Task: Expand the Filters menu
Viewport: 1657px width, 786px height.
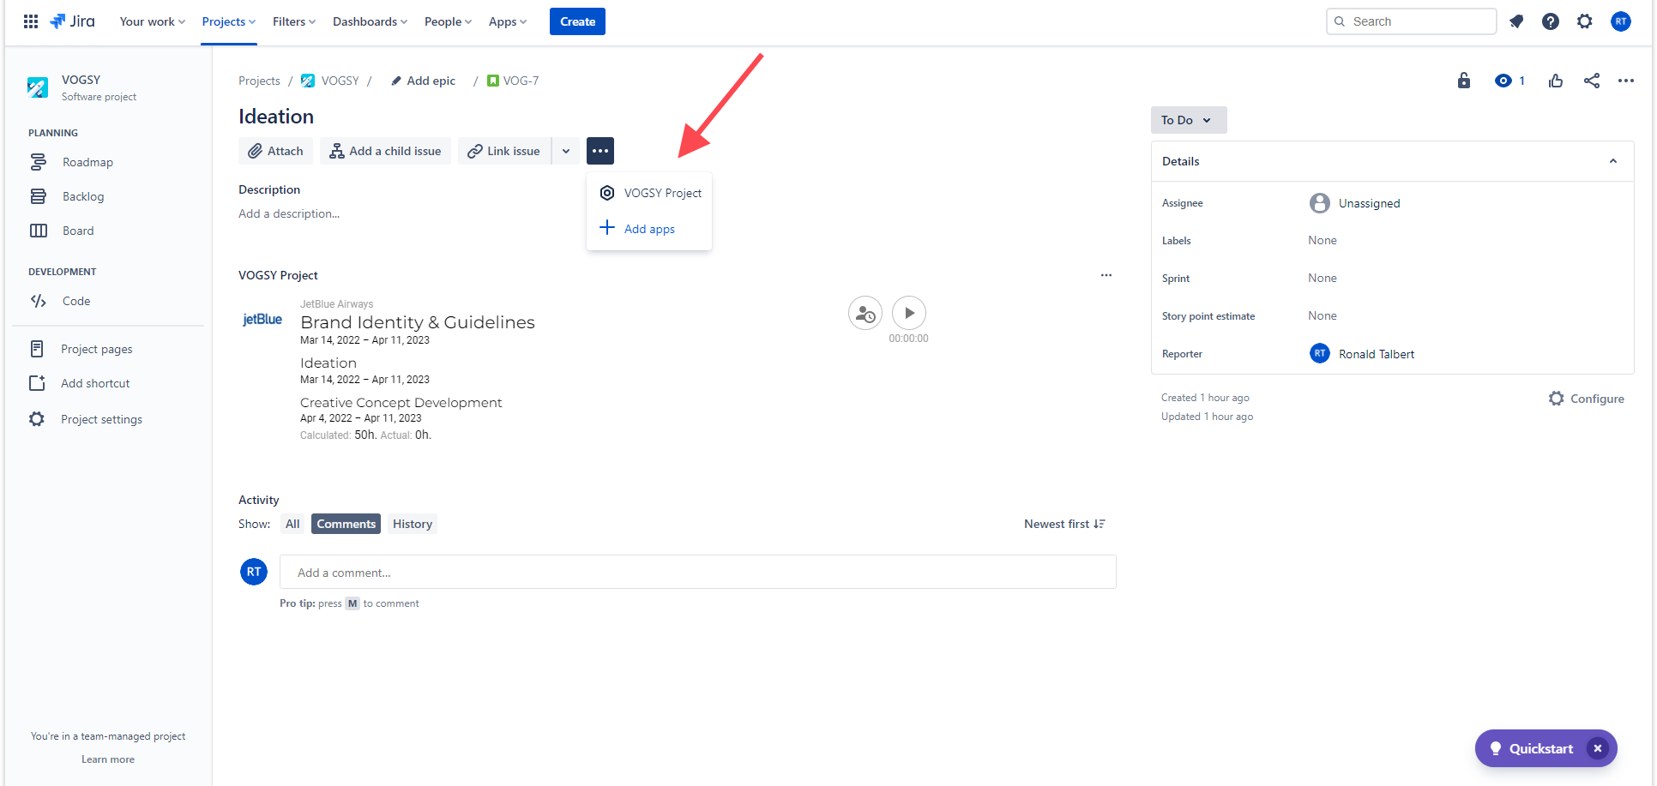Action: click(x=294, y=21)
